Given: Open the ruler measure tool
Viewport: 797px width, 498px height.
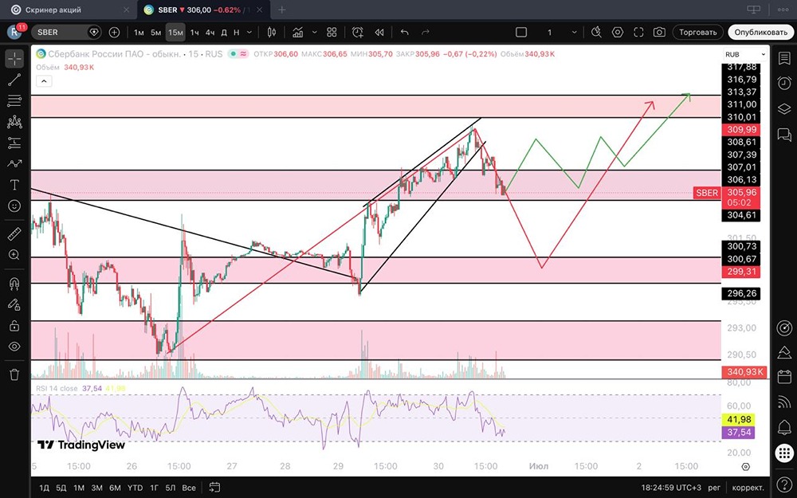Looking at the screenshot, I should tap(14, 233).
